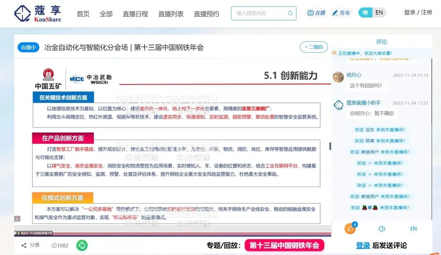The image size is (441, 255).
Task: Switch language toggle to EN
Action: [x=379, y=13]
